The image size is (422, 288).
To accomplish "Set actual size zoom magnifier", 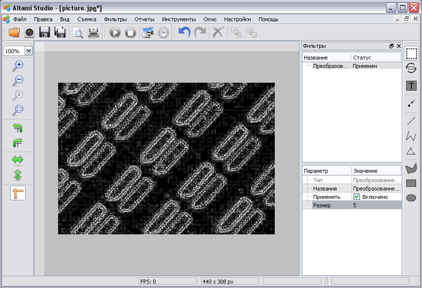I will click(18, 96).
